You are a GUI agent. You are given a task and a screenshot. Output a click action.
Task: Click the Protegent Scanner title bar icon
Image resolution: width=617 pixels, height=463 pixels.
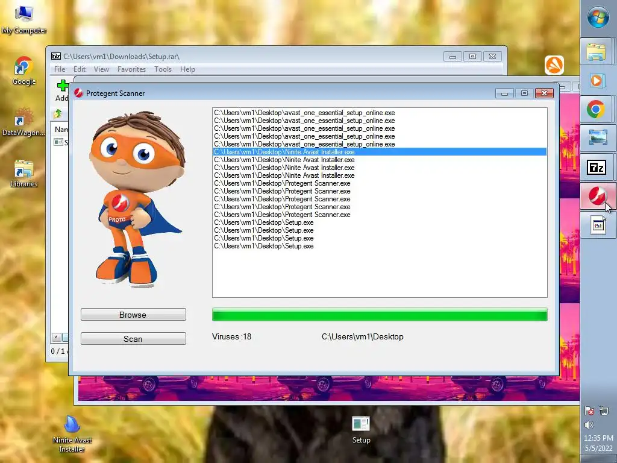tap(79, 93)
